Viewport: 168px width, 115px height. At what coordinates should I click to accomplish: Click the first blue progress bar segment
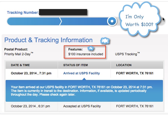point(34,21)
